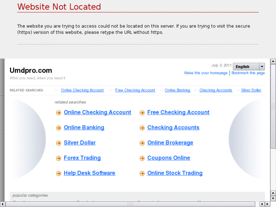This screenshot has width=276, height=207.
Task: Click the July 3, 2011 date text
Action: (x=221, y=65)
